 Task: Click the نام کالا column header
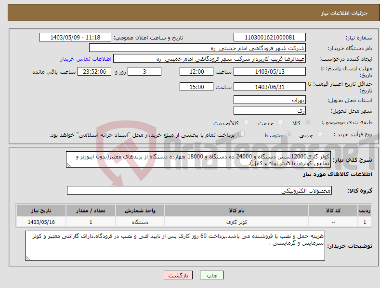coord(236,210)
